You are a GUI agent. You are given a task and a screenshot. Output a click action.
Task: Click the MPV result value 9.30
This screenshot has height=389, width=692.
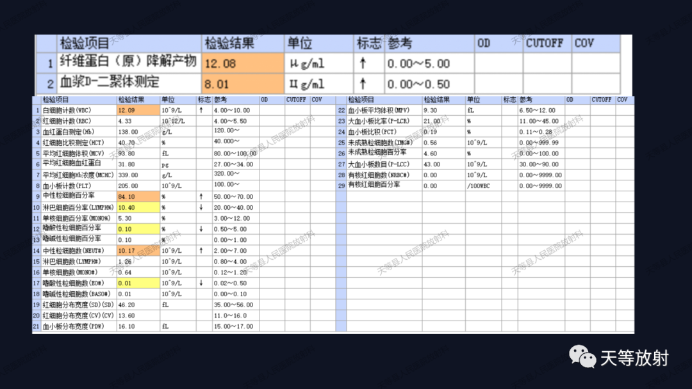(x=431, y=110)
